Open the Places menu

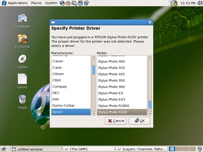36,3
